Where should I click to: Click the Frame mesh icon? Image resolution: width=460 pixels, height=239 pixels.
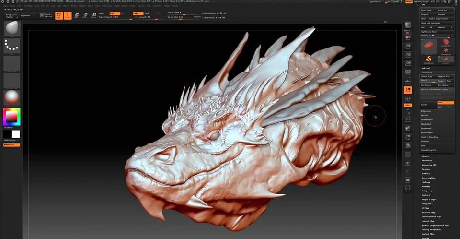tap(408, 120)
